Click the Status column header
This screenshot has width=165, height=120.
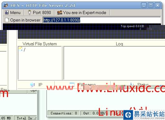(143, 84)
